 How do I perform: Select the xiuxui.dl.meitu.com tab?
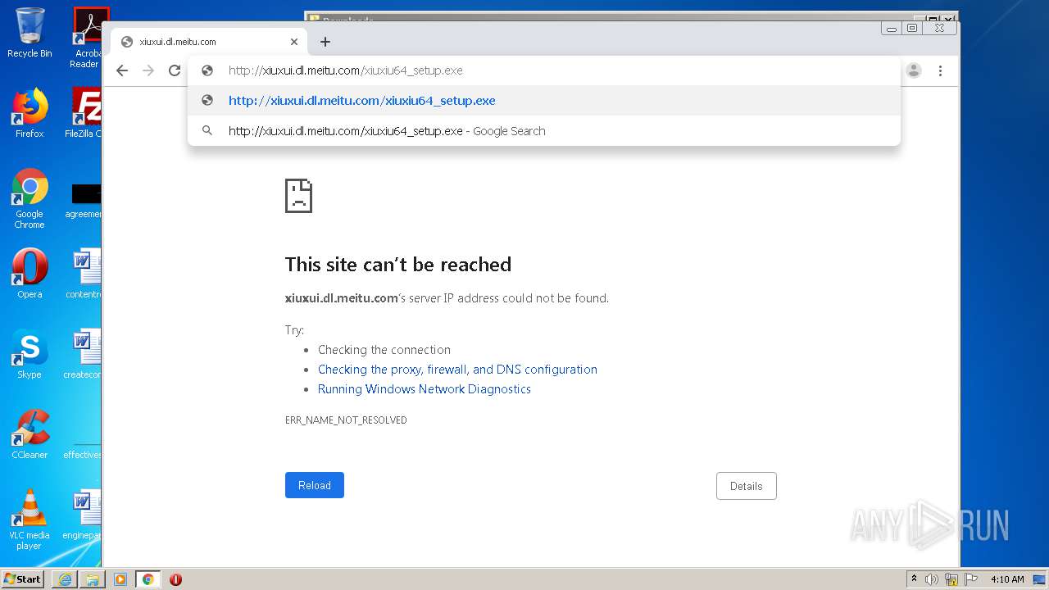[209, 42]
